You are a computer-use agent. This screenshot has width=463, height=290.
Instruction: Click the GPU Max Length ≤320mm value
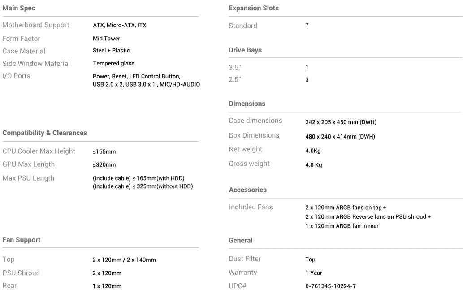(104, 164)
